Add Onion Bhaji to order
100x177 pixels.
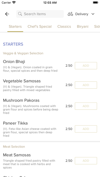coord(86,66)
